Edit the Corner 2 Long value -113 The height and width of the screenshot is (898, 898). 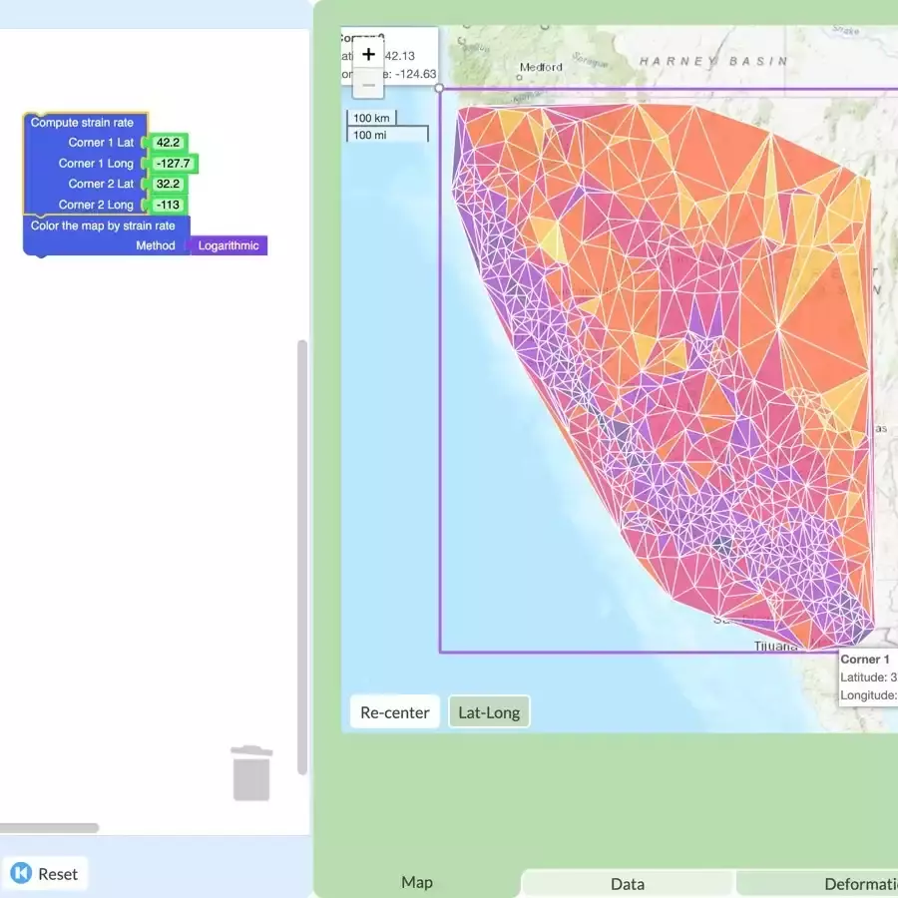(167, 205)
